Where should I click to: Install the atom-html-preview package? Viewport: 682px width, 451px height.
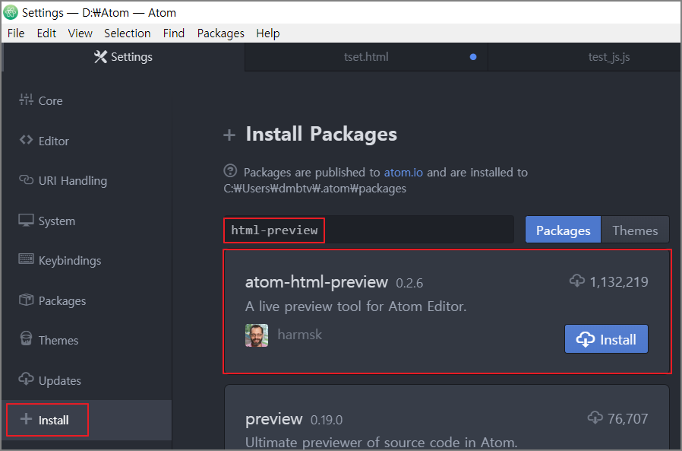tap(606, 338)
